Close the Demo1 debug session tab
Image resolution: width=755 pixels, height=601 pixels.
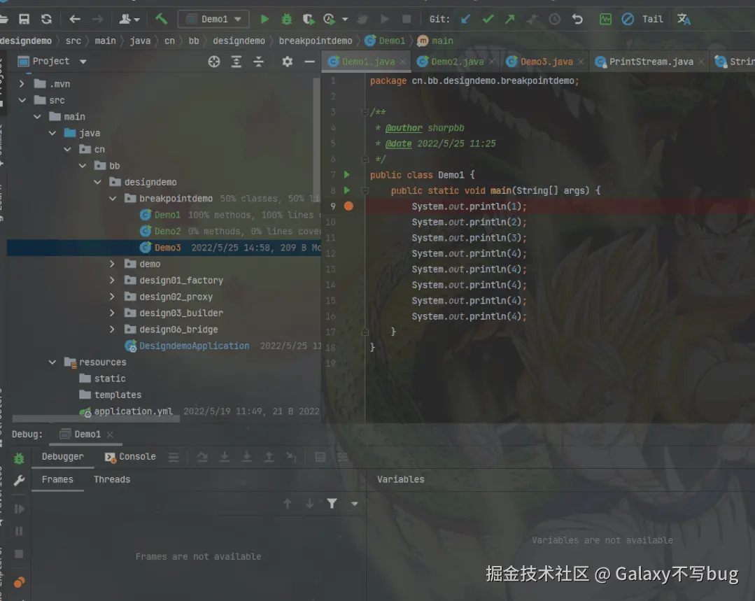[110, 434]
